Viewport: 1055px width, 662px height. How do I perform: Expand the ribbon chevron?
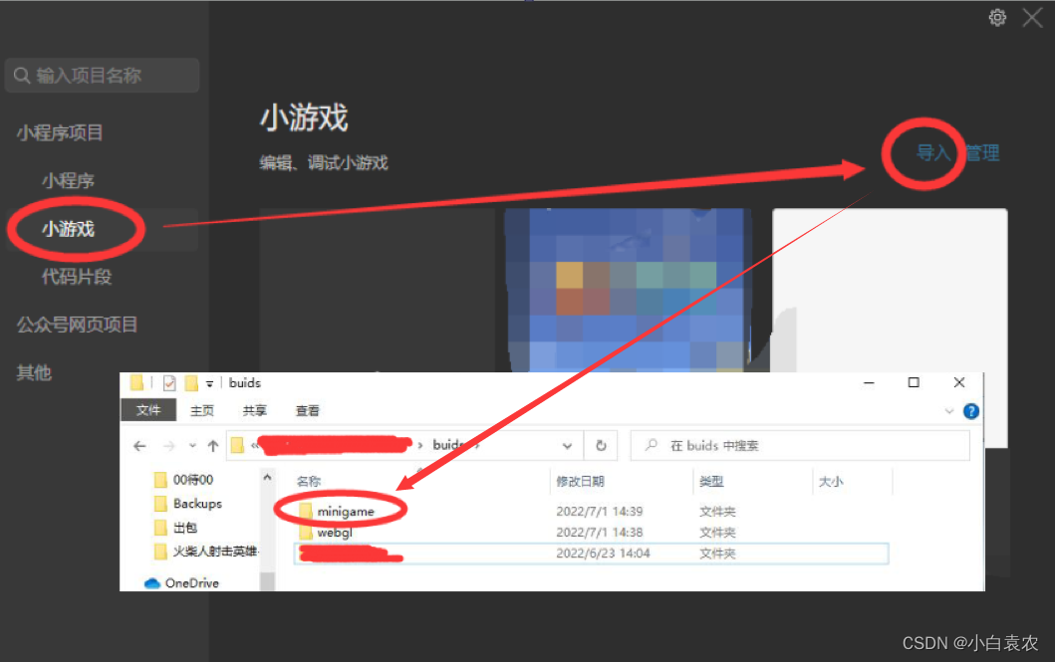(949, 411)
